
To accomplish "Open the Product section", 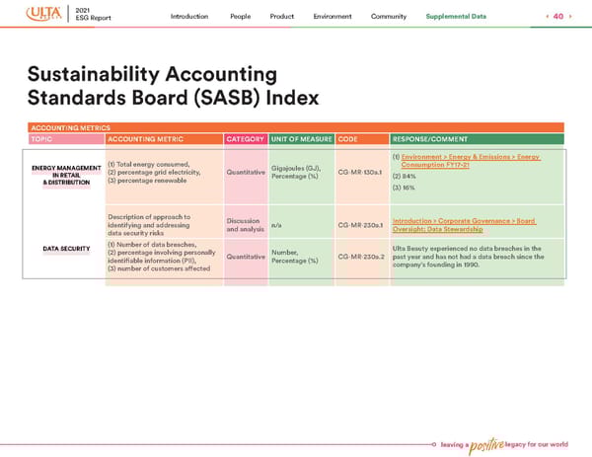I will click(282, 16).
